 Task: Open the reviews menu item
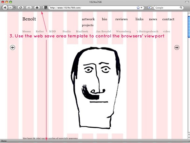pyautogui.click(x=122, y=19)
